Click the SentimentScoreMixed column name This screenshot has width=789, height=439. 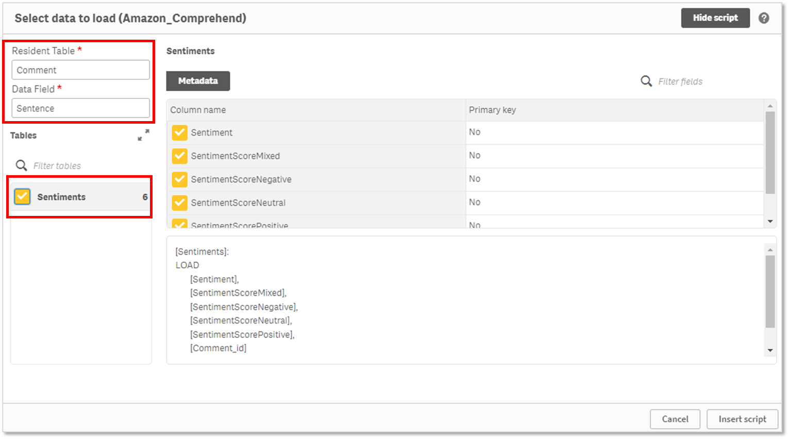point(236,156)
